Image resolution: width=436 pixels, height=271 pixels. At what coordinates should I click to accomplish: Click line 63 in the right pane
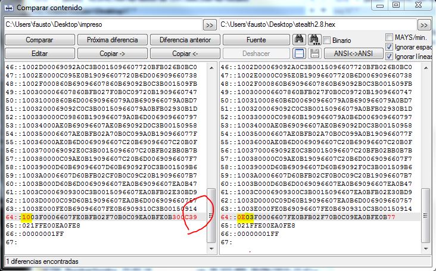[x=316, y=208]
